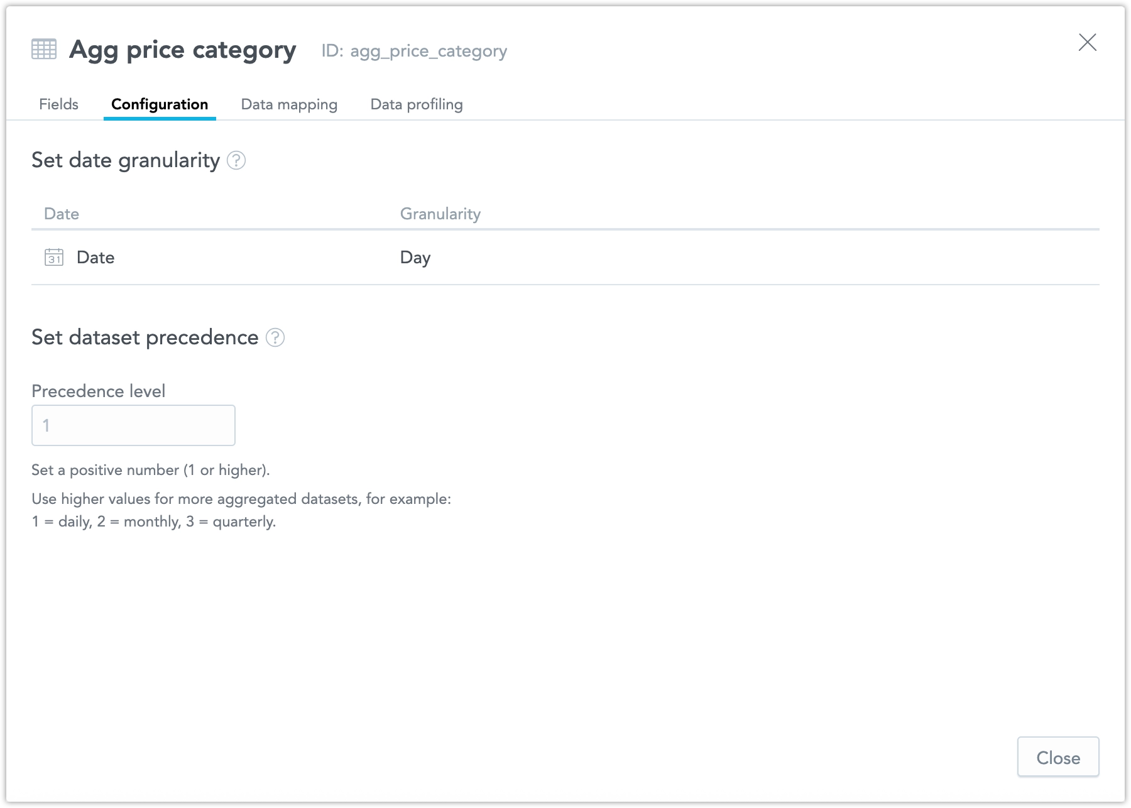
Task: Click the Date column header
Action: (62, 214)
